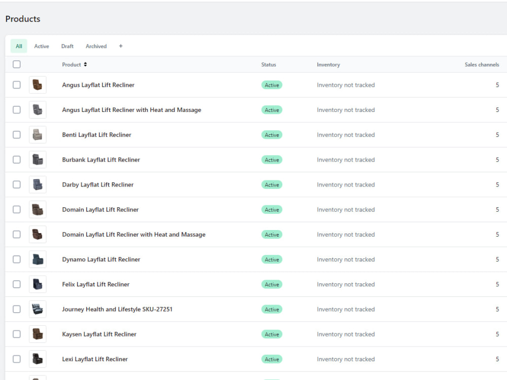507x380 pixels.
Task: Tick the select-all checkbox in the table header
Action: click(17, 64)
